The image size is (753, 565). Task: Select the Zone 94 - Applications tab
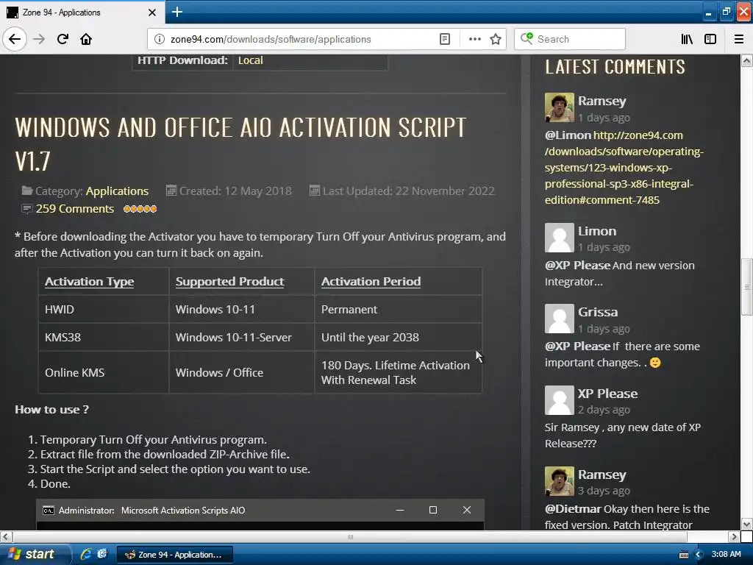[x=82, y=13]
